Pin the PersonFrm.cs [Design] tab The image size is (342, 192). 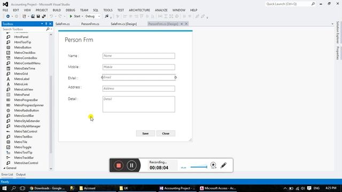[182, 24]
